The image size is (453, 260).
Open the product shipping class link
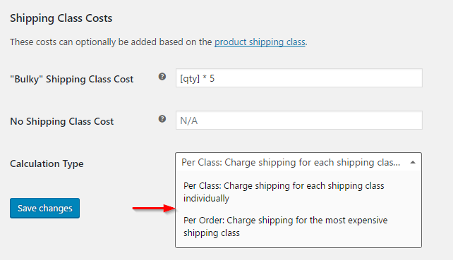[260, 42]
